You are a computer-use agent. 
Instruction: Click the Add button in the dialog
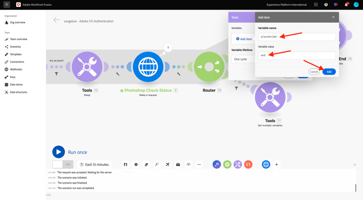coord(329,71)
